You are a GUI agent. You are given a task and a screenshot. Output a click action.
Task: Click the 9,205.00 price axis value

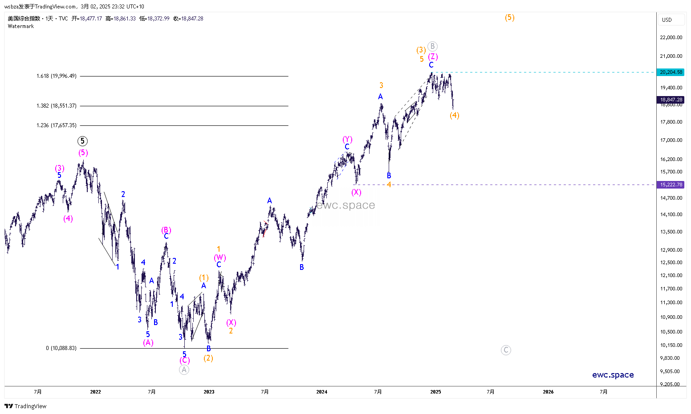tap(670, 384)
